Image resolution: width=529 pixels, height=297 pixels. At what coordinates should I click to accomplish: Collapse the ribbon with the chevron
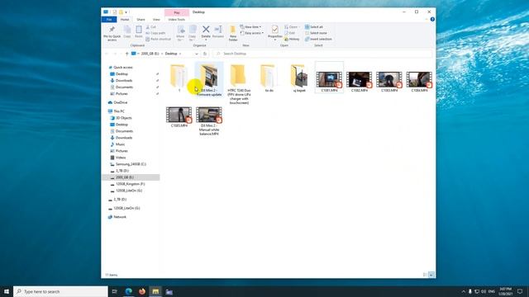coord(427,20)
